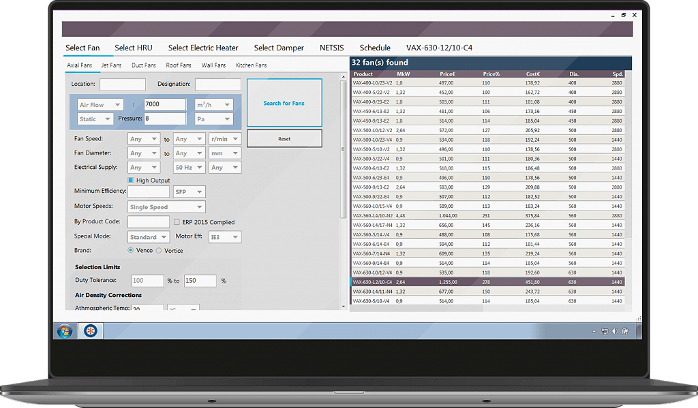Expand the Air Flow type dropdown
Image resolution: width=698 pixels, height=408 pixels.
[x=100, y=105]
